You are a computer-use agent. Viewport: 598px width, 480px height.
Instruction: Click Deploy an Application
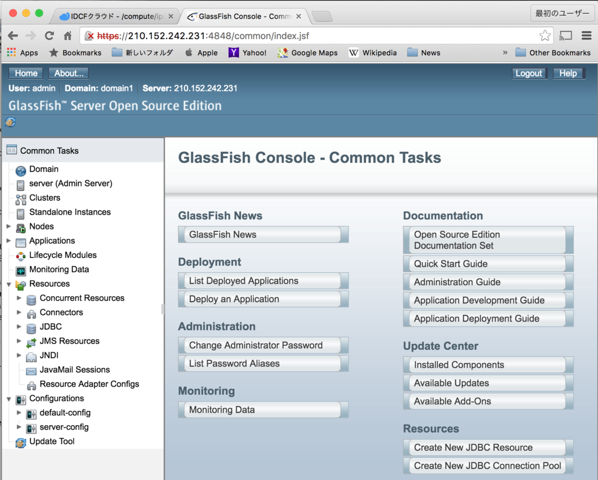point(263,299)
